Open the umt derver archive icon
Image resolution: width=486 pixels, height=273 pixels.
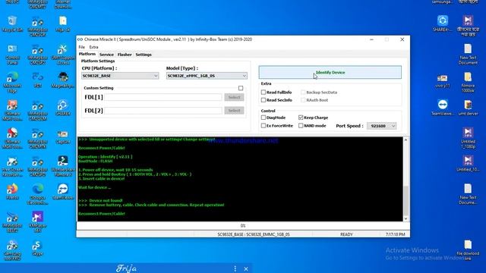coord(468,108)
